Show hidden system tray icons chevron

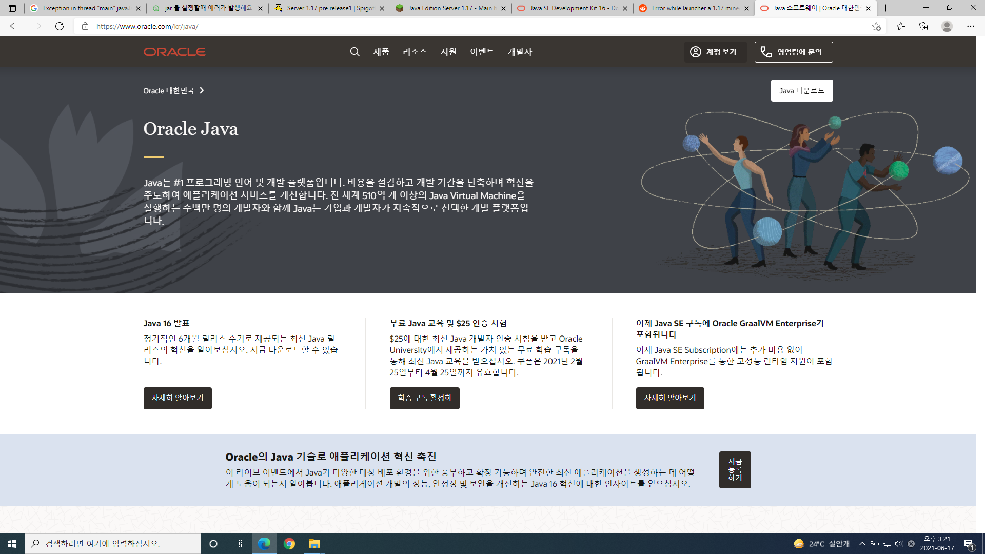tap(862, 544)
